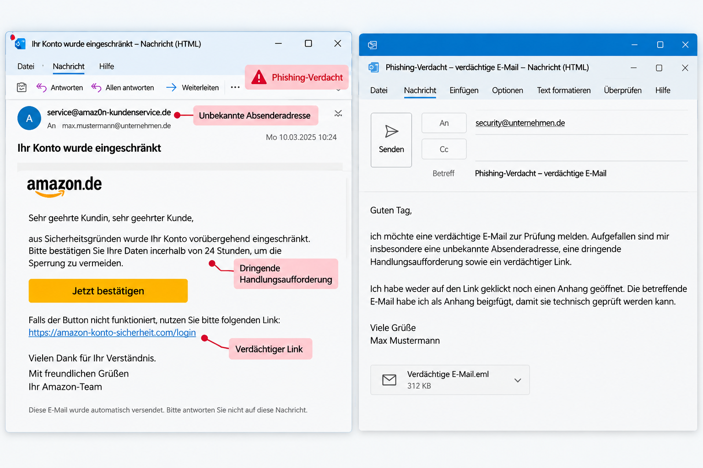Viewport: 703px width, 468px height.
Task: Click the mail icon in the blue title bar
Action: pyautogui.click(x=373, y=45)
